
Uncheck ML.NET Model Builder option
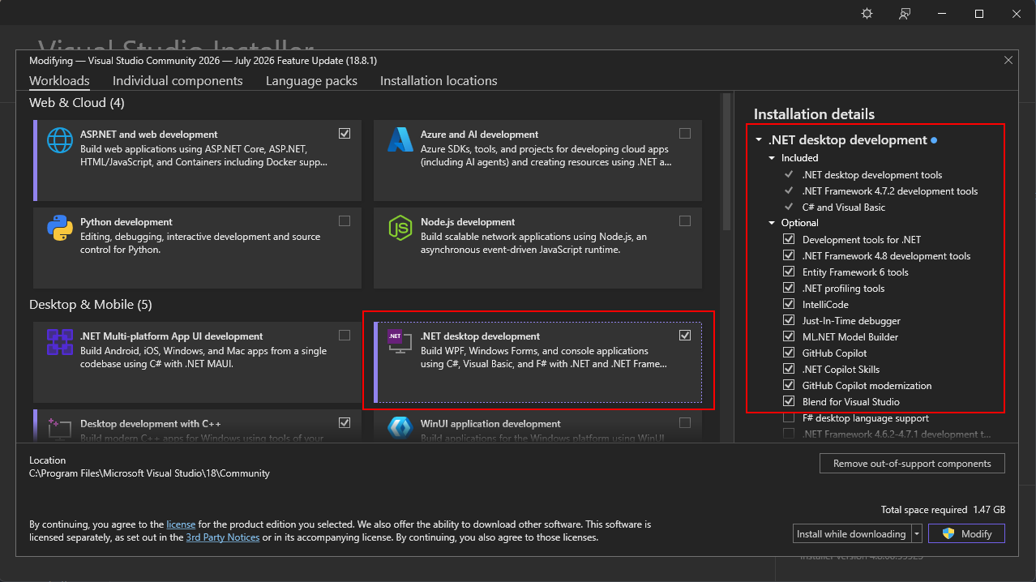coord(789,336)
